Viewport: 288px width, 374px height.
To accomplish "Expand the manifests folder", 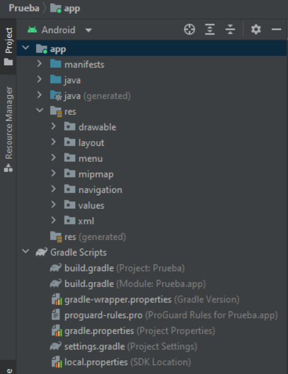I will [39, 64].
